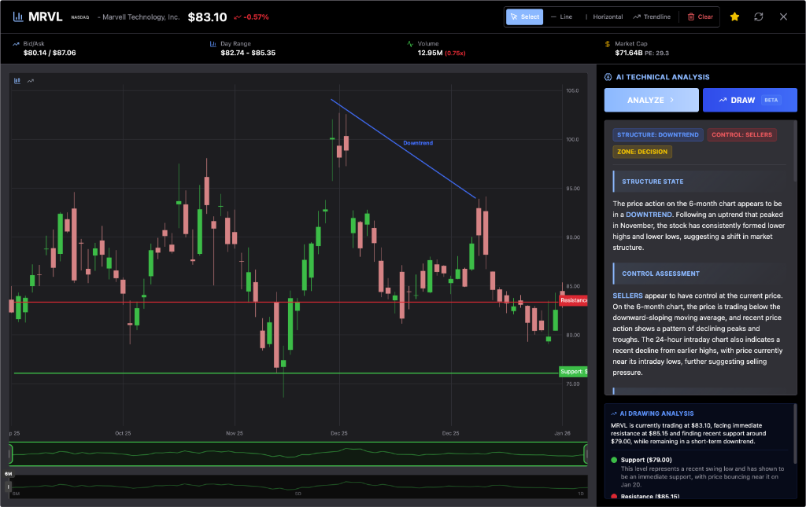Grab the left handle of range slider
Screen dimensions: 806x507
click(10, 454)
